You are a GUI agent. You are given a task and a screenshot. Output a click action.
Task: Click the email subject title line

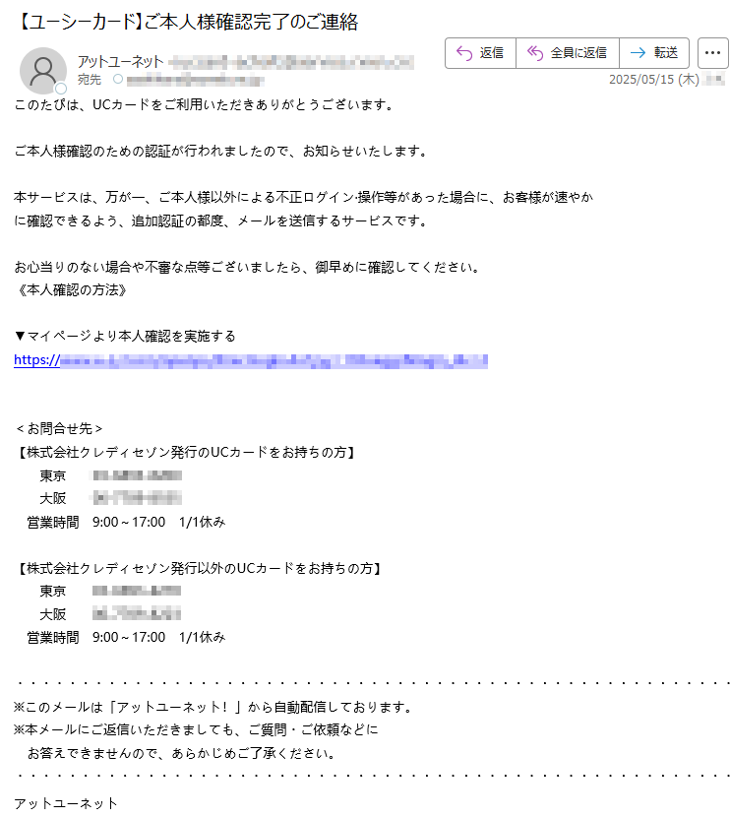click(x=188, y=22)
